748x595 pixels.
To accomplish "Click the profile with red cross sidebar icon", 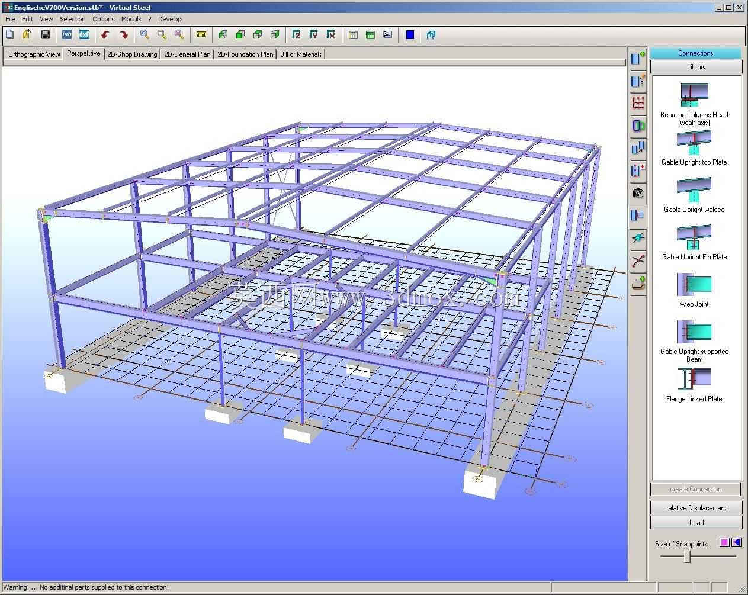I will (638, 171).
